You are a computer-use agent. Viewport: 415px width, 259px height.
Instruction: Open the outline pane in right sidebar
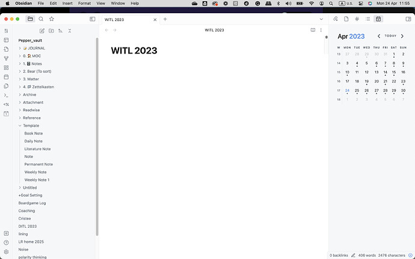[x=367, y=19]
